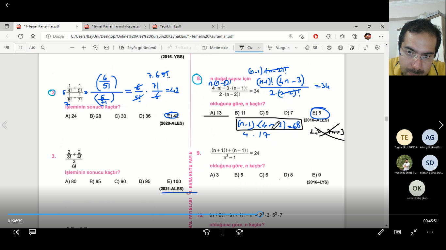Click the video player's pen edit icon
The width and height of the screenshot is (446, 250).
[381, 232]
